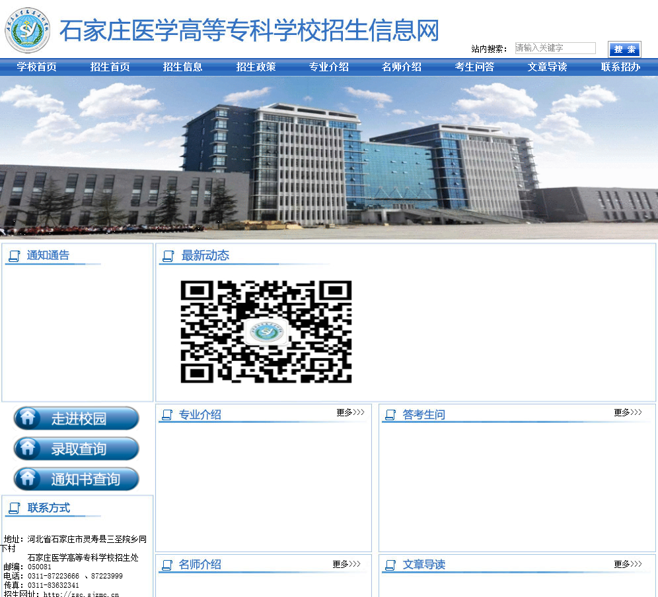Click the 搜索 search button
Image resolution: width=658 pixels, height=597 pixels.
[624, 49]
